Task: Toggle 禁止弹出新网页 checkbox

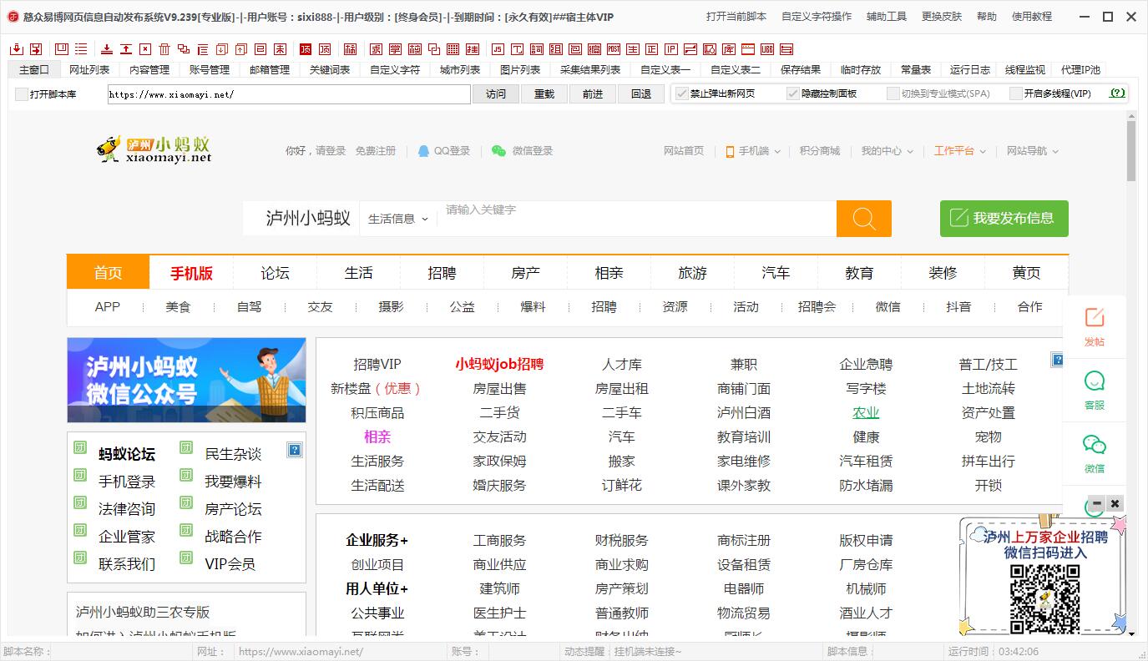Action: pyautogui.click(x=681, y=93)
